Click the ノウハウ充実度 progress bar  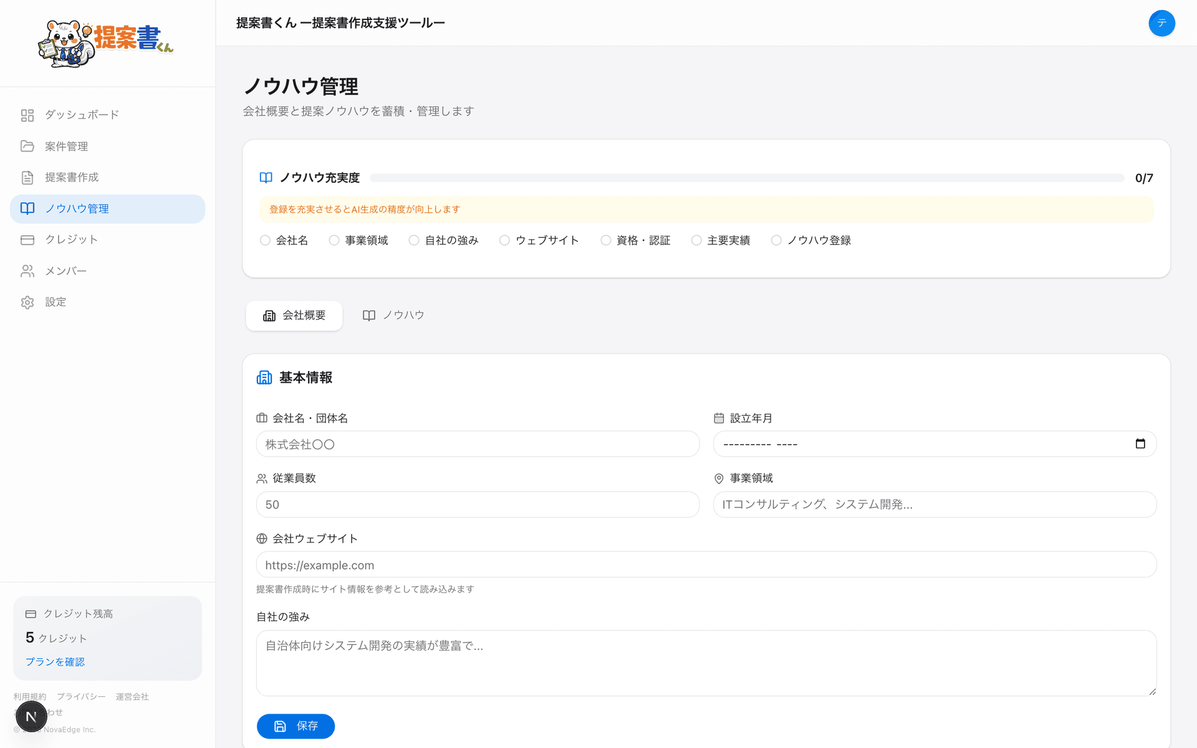point(748,178)
